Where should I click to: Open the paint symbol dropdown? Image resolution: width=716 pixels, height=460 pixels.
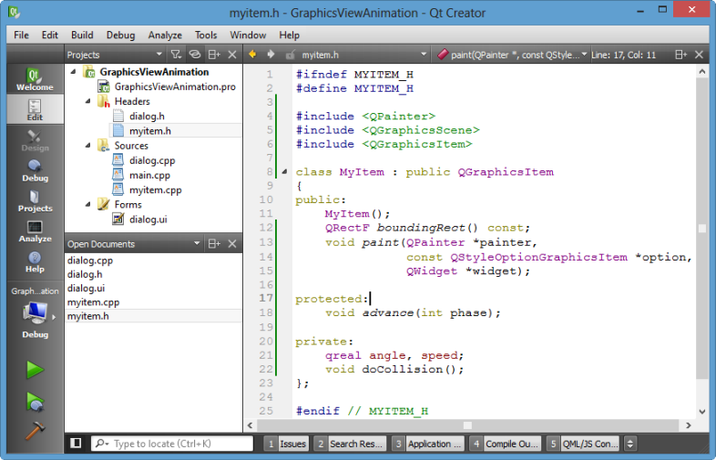click(x=584, y=55)
